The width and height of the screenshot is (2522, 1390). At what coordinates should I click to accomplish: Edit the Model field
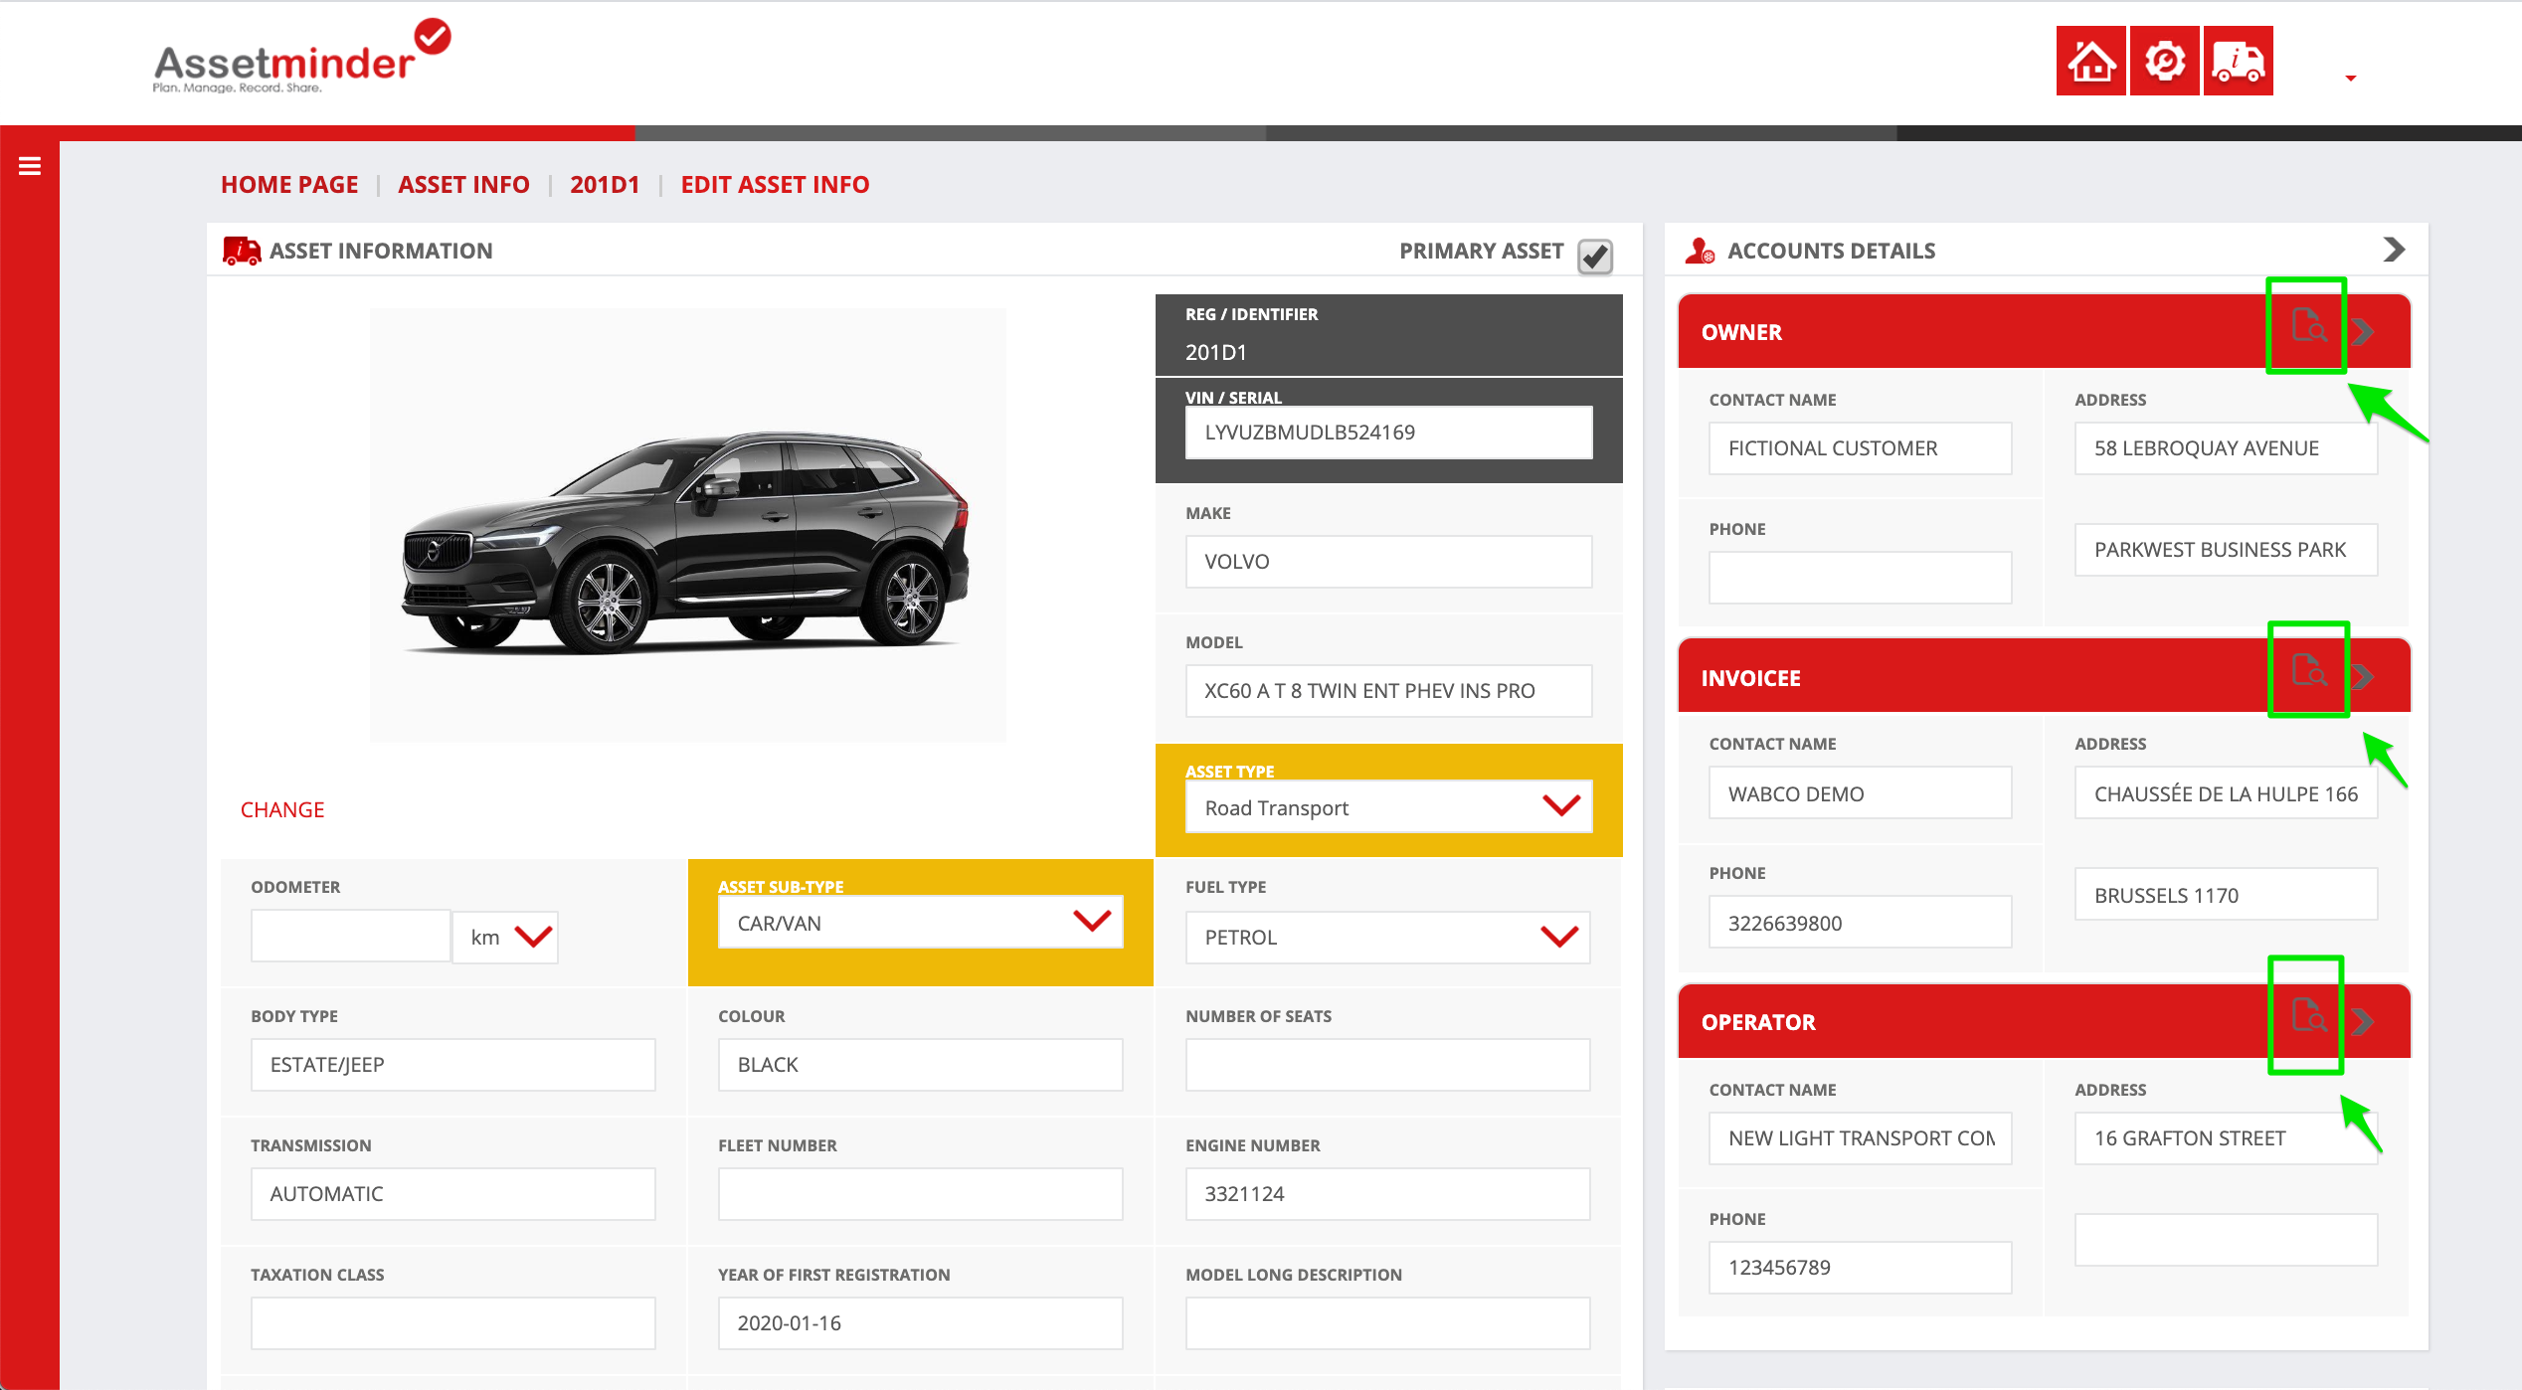tap(1388, 690)
